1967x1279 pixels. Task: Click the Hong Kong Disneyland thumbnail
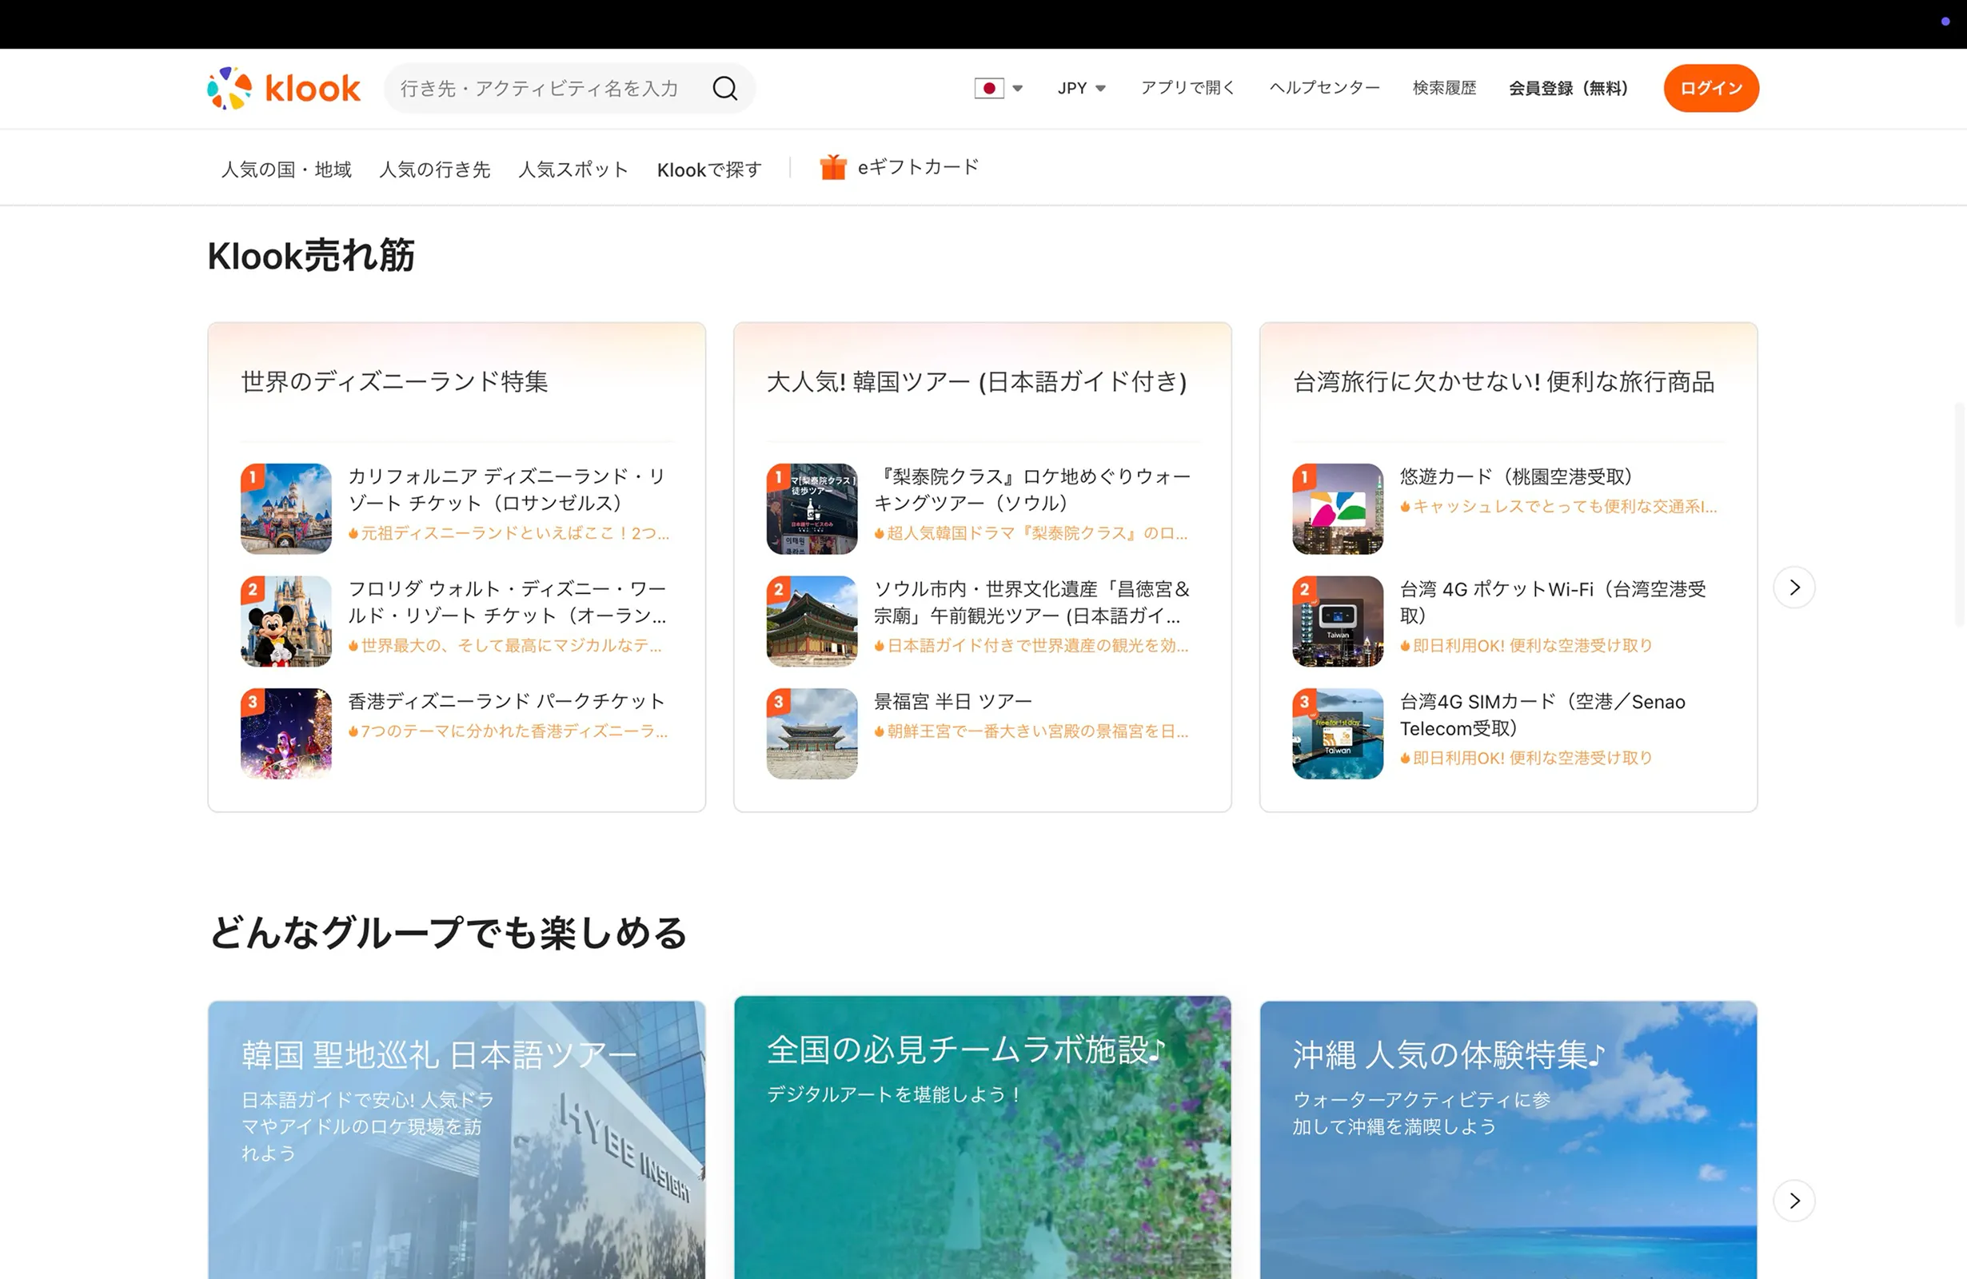pyautogui.click(x=286, y=733)
